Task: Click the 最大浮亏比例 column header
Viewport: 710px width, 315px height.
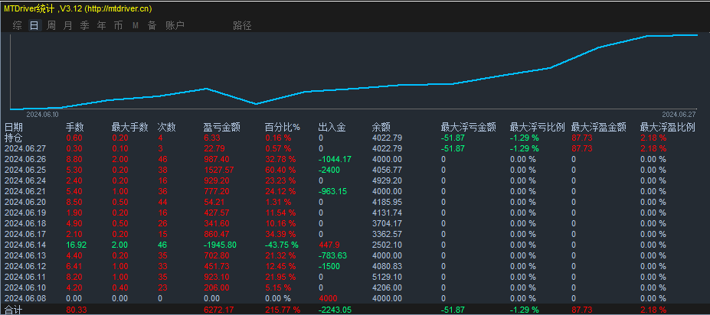Action: click(x=538, y=128)
